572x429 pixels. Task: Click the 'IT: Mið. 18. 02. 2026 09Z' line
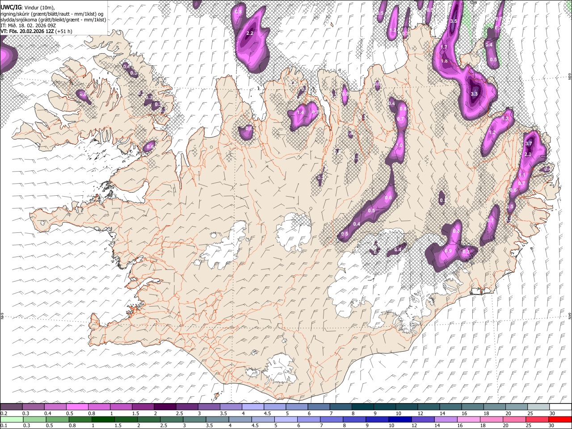click(28, 25)
